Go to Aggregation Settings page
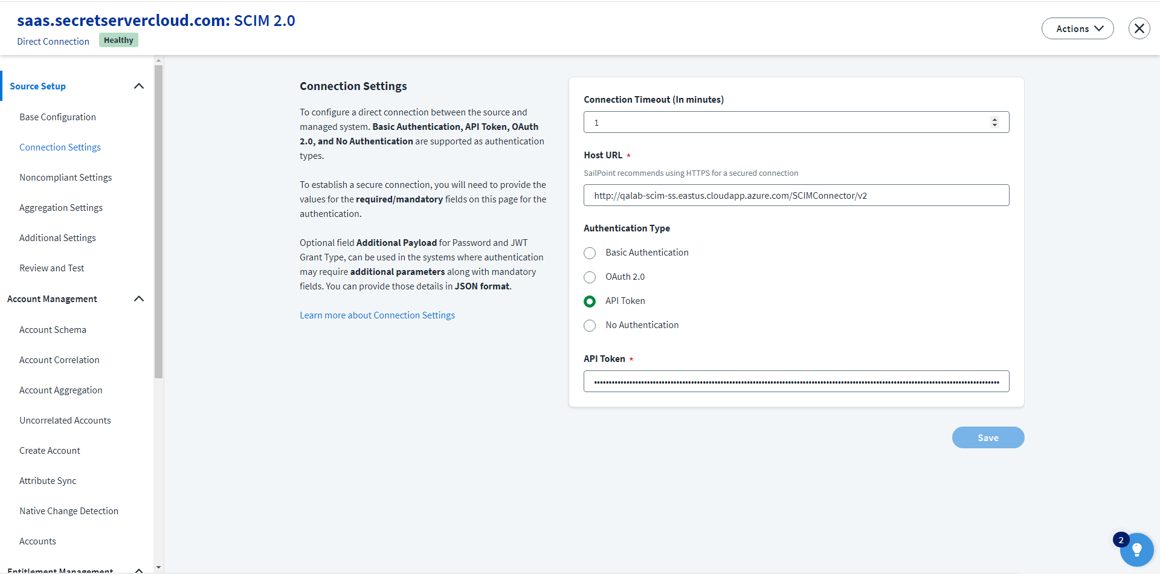Screen dimensions: 1160x574 pyautogui.click(x=61, y=208)
